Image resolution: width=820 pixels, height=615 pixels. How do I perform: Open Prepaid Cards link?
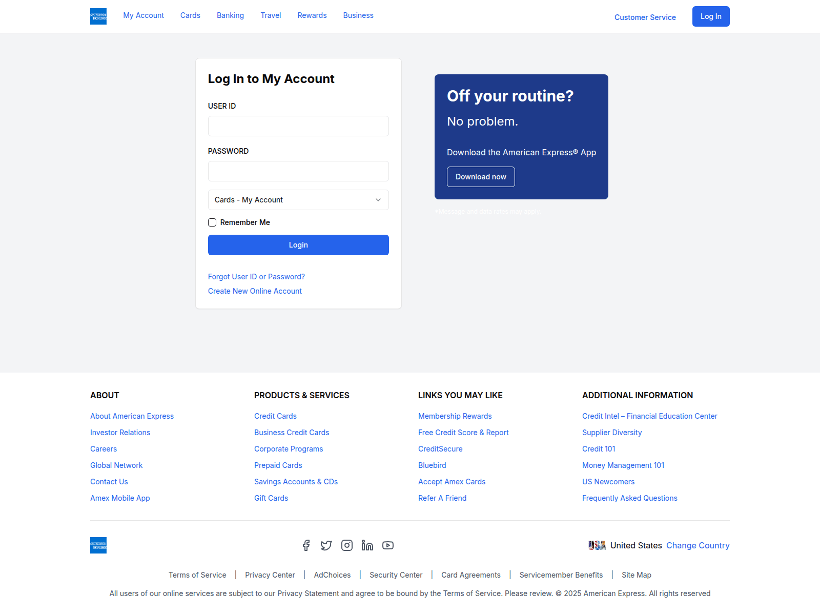[x=278, y=465]
